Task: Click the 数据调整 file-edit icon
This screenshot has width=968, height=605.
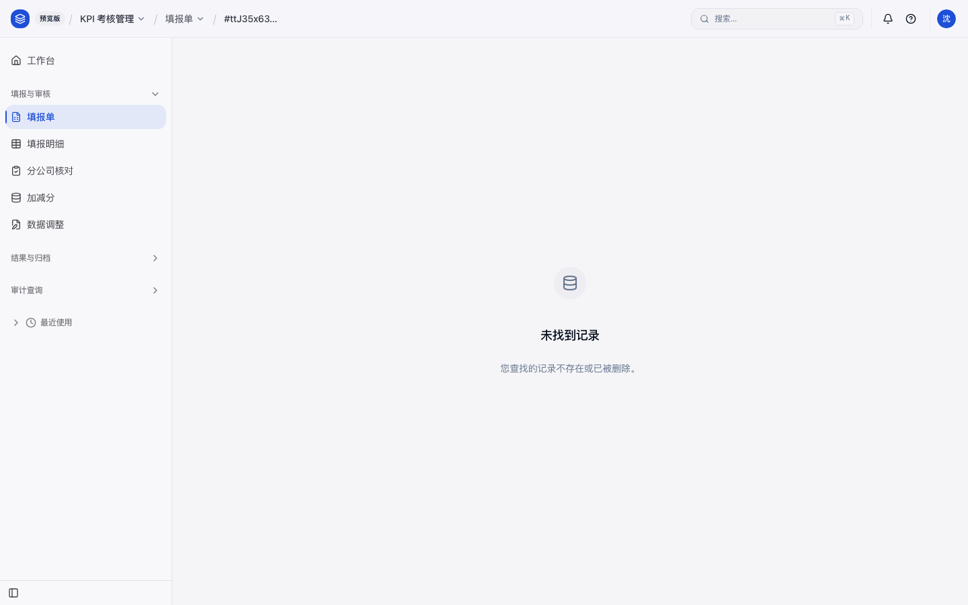Action: (x=16, y=225)
